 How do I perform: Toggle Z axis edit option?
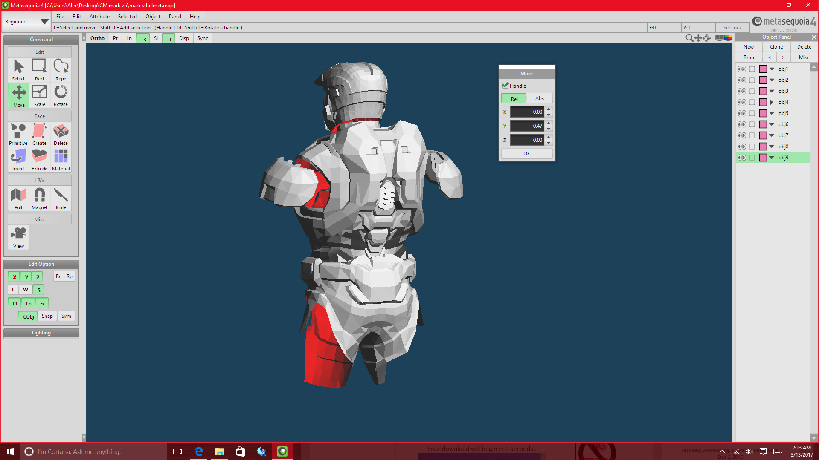tap(38, 276)
